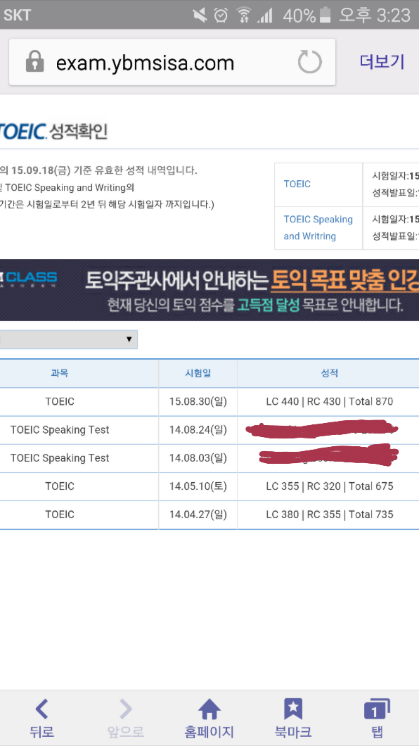Tap the date 14.05.10(토)
The image size is (419, 746).
pos(198,486)
